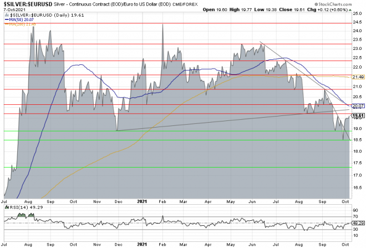Click the orange 21.49 MA value tag

click(358, 77)
